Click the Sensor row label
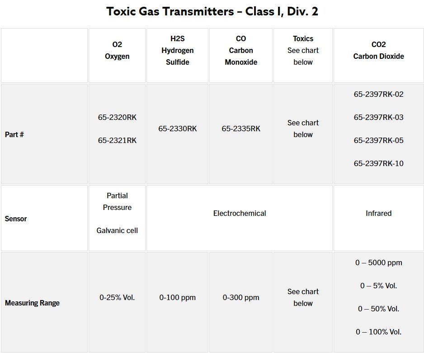This screenshot has width=424, height=353. point(16,219)
